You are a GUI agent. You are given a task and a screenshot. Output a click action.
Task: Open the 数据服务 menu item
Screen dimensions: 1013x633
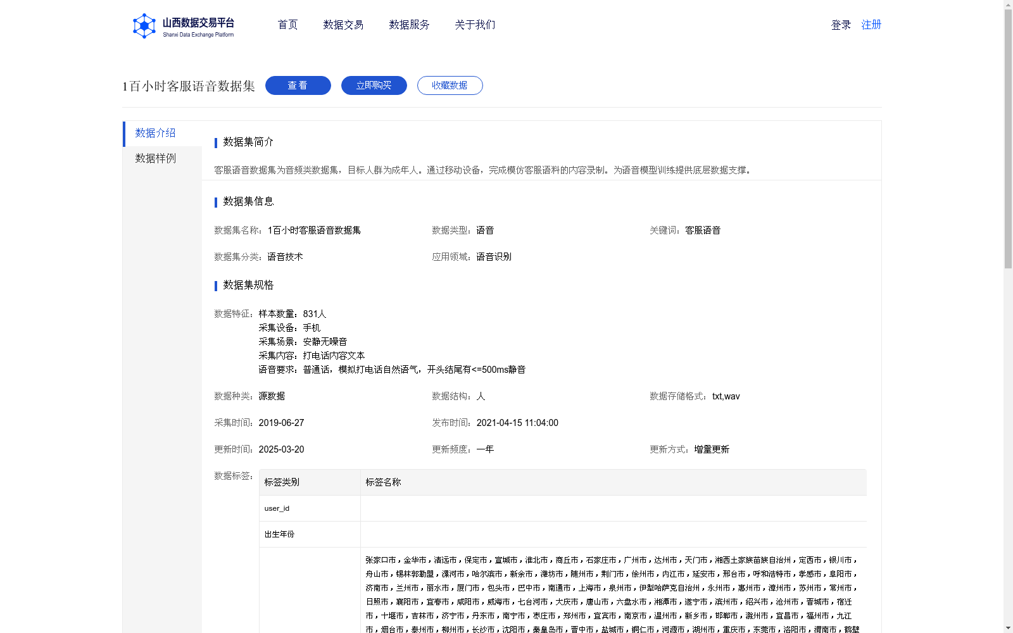[x=409, y=25]
